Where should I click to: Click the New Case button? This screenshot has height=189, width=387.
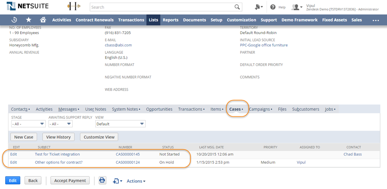24,137
